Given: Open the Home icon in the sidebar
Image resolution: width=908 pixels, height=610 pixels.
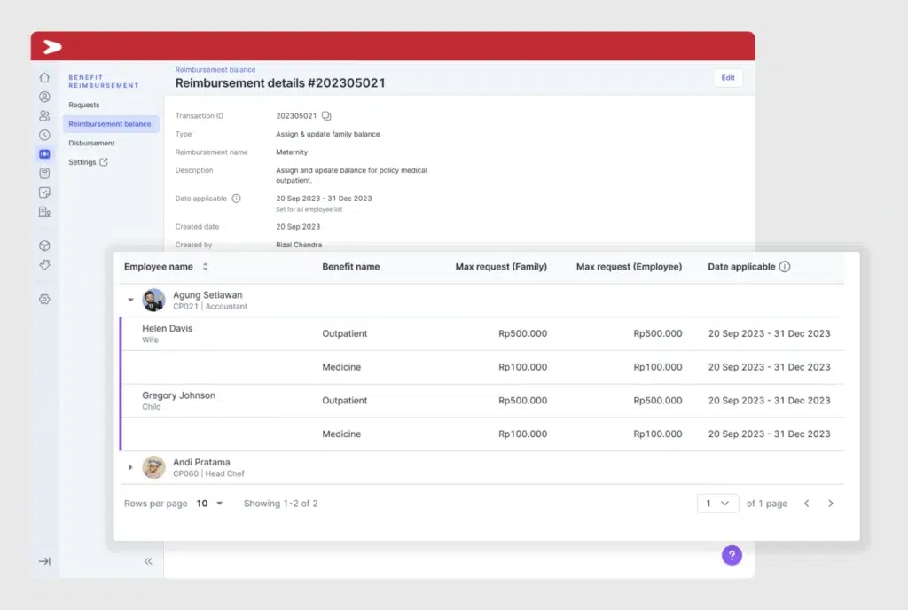Looking at the screenshot, I should tap(44, 78).
